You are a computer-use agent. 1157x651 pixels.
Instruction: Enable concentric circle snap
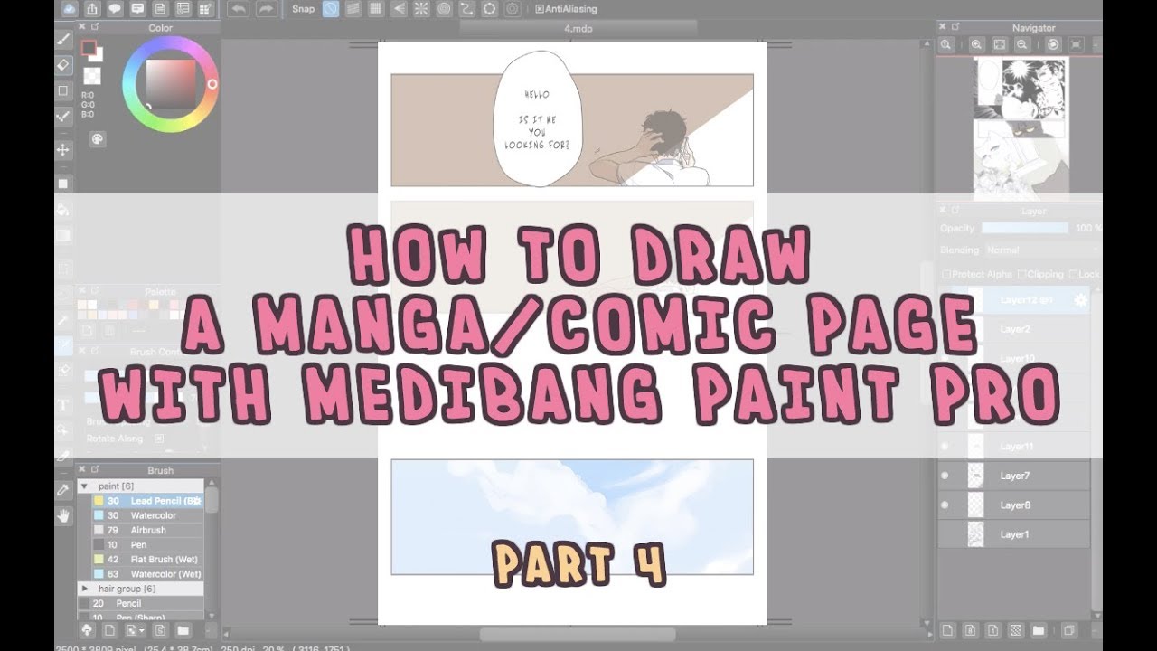[x=444, y=9]
